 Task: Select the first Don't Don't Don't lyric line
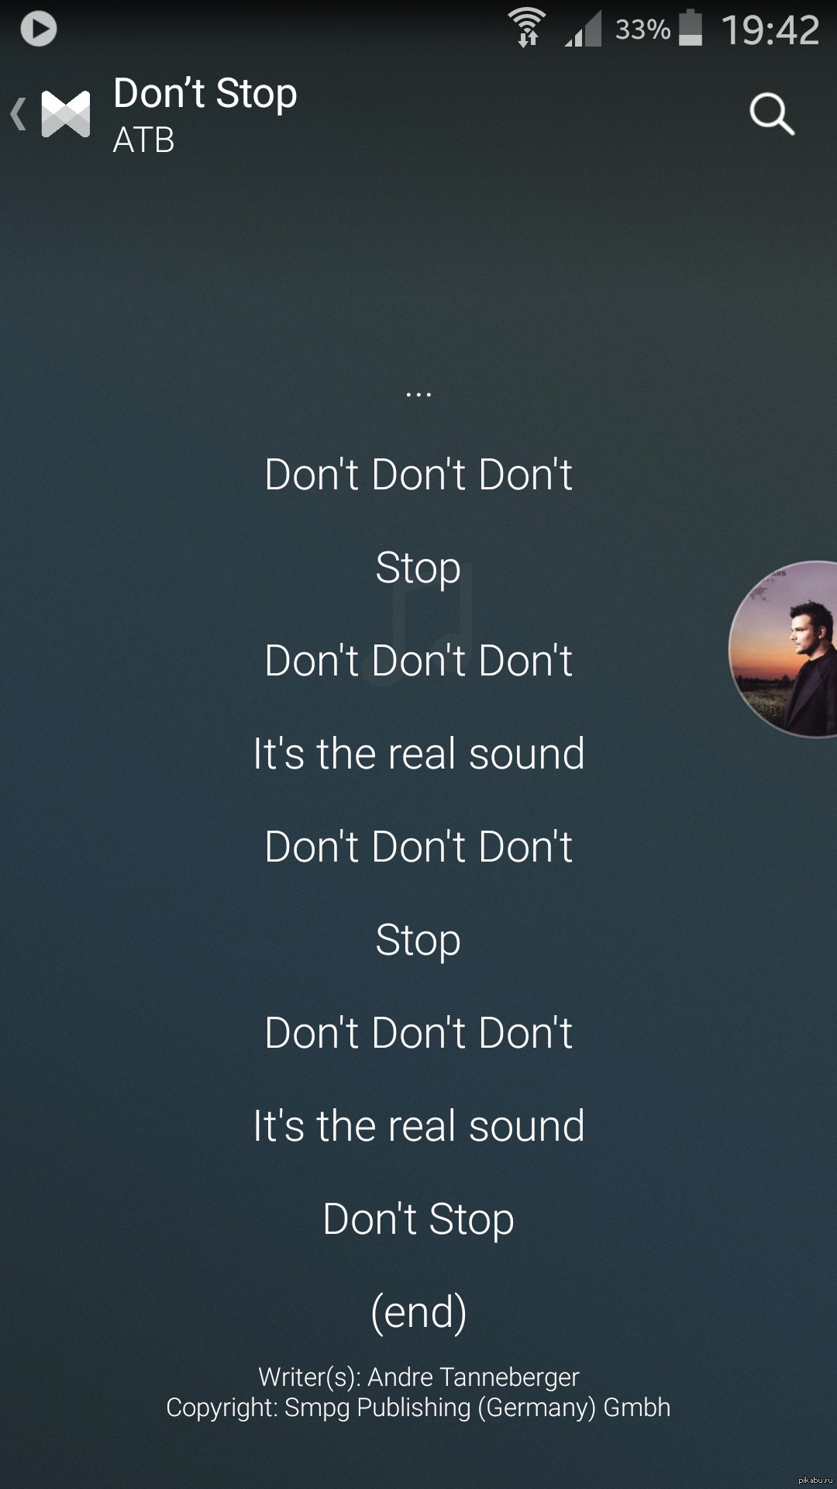[x=418, y=474]
